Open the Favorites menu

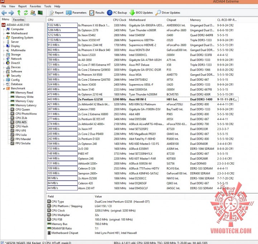(x=35, y=6)
